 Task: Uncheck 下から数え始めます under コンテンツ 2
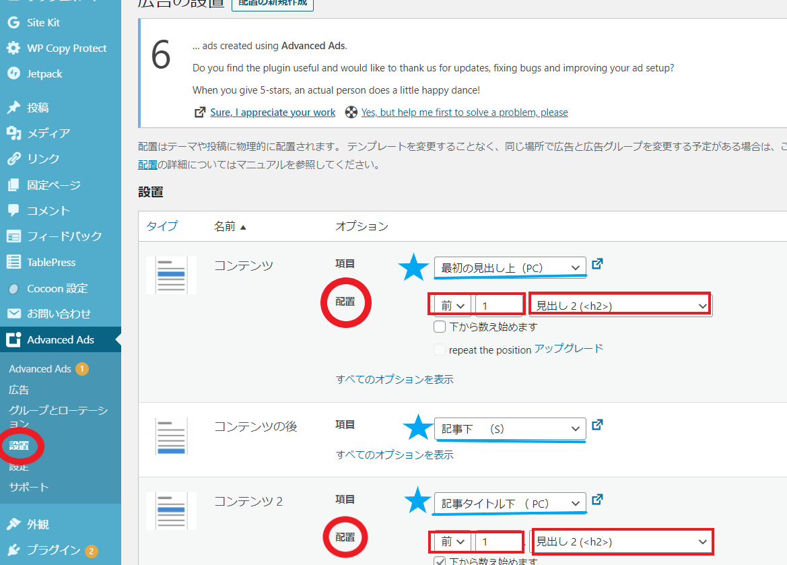(440, 560)
